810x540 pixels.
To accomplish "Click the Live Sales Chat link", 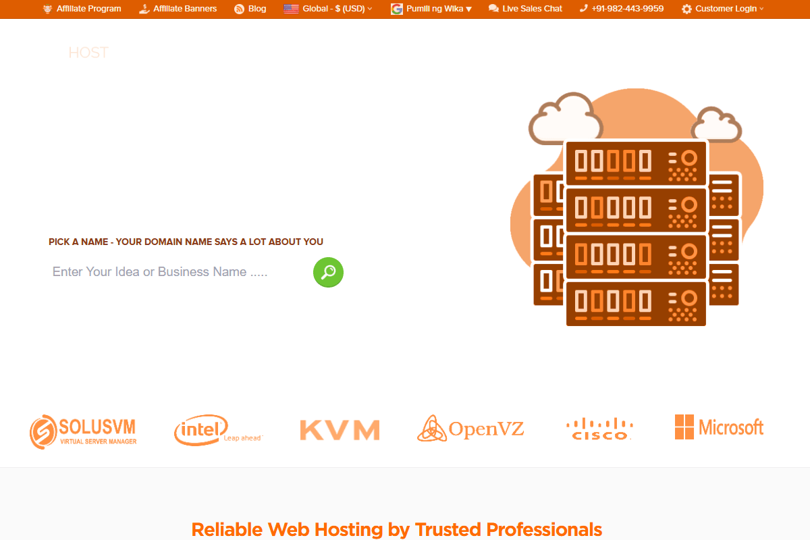I will 533,9.
